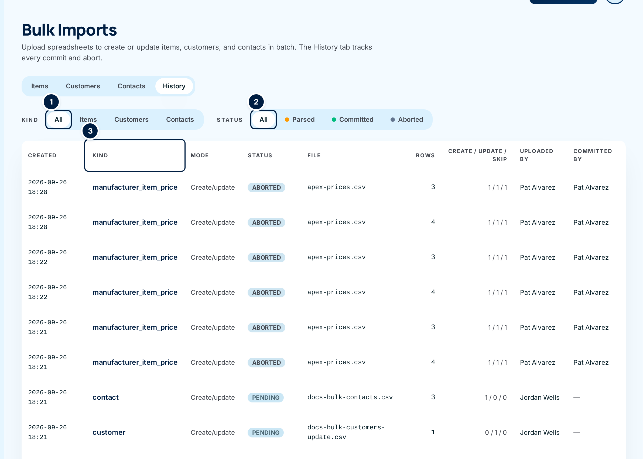Image resolution: width=643 pixels, height=459 pixels.
Task: Switch to the Customers import tab
Action: tap(83, 86)
